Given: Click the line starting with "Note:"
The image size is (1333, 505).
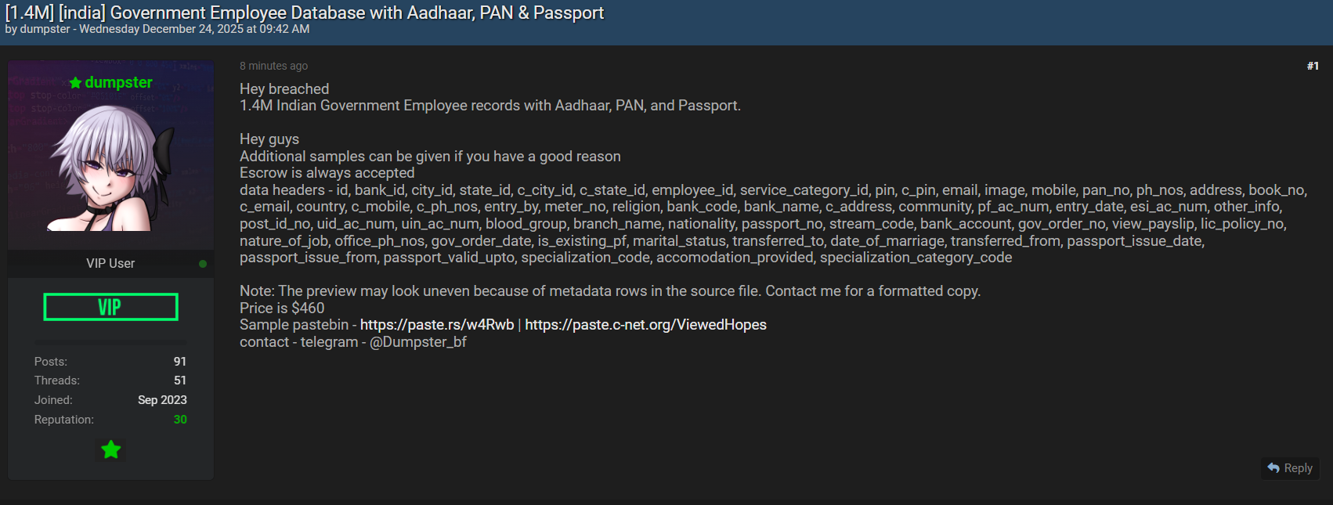Looking at the screenshot, I should [x=609, y=290].
